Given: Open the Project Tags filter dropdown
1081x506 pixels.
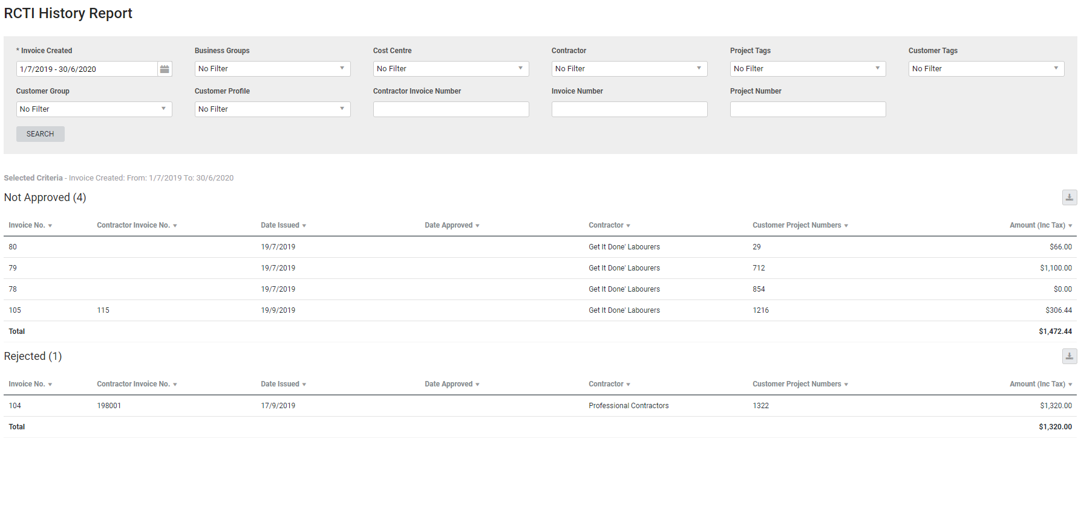Looking at the screenshot, I should click(x=808, y=69).
